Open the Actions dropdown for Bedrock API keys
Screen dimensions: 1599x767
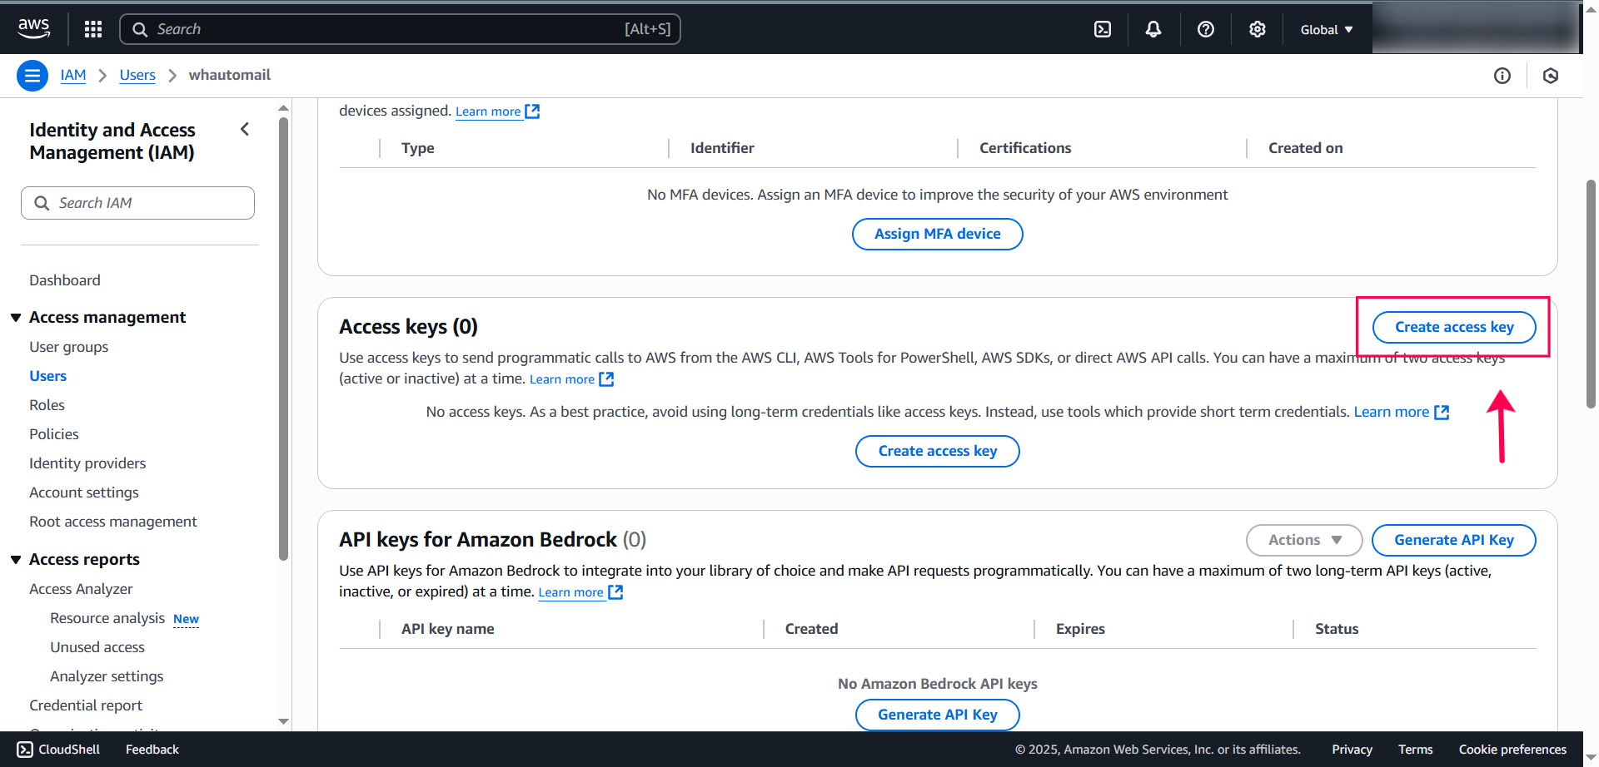click(1303, 539)
